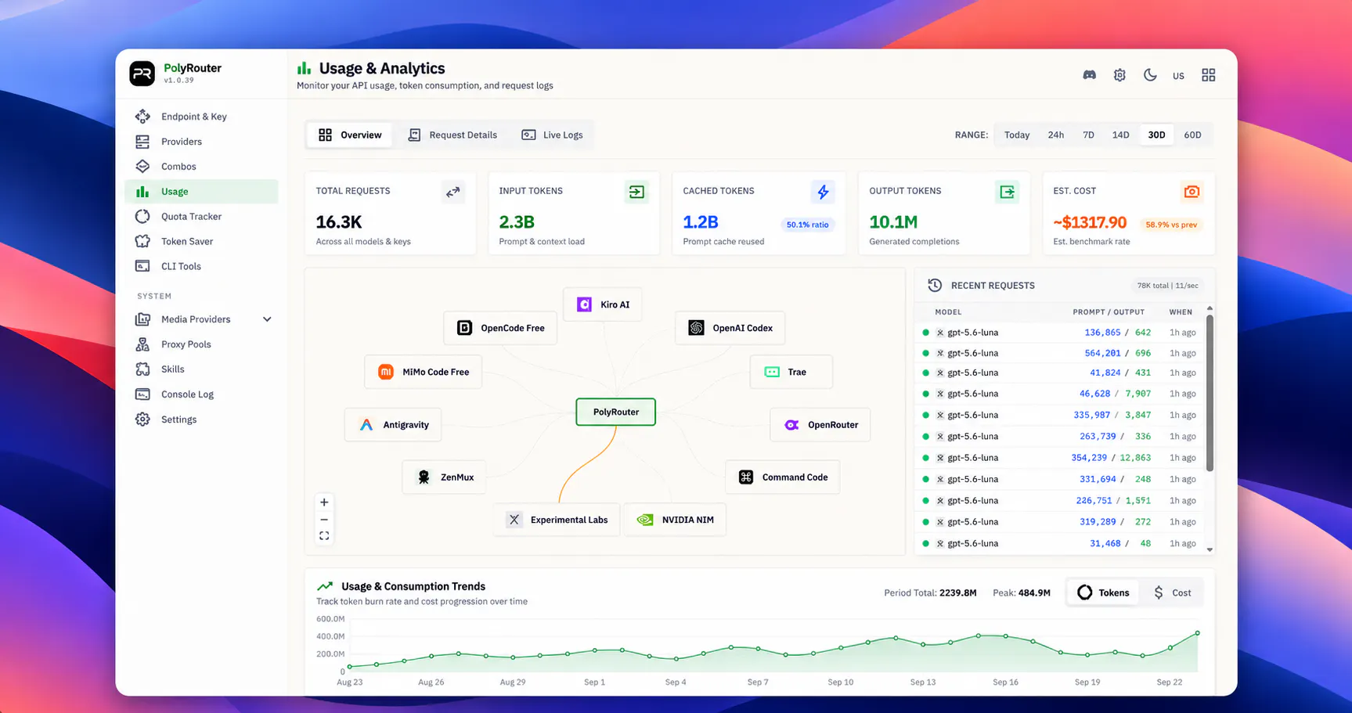The image size is (1352, 713).
Task: Select the OpenAI Codex node
Action: coord(730,328)
